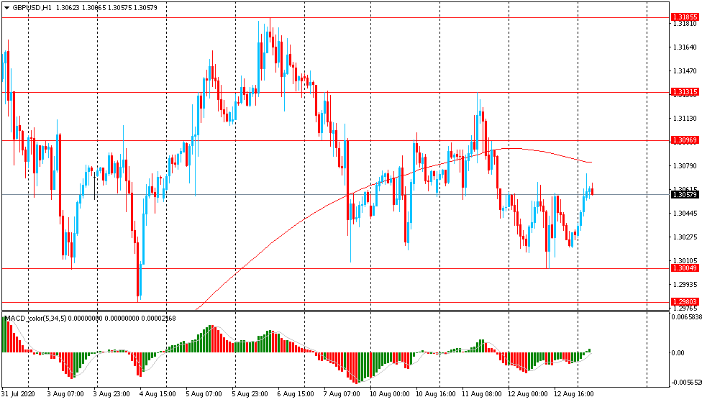This screenshot has height=402, width=702.
Task: Click price axis value 1.30790
Action: pyautogui.click(x=685, y=165)
